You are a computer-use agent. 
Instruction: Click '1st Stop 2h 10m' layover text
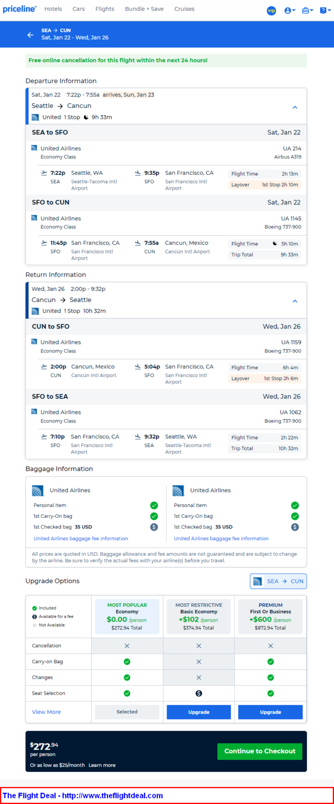click(x=280, y=185)
